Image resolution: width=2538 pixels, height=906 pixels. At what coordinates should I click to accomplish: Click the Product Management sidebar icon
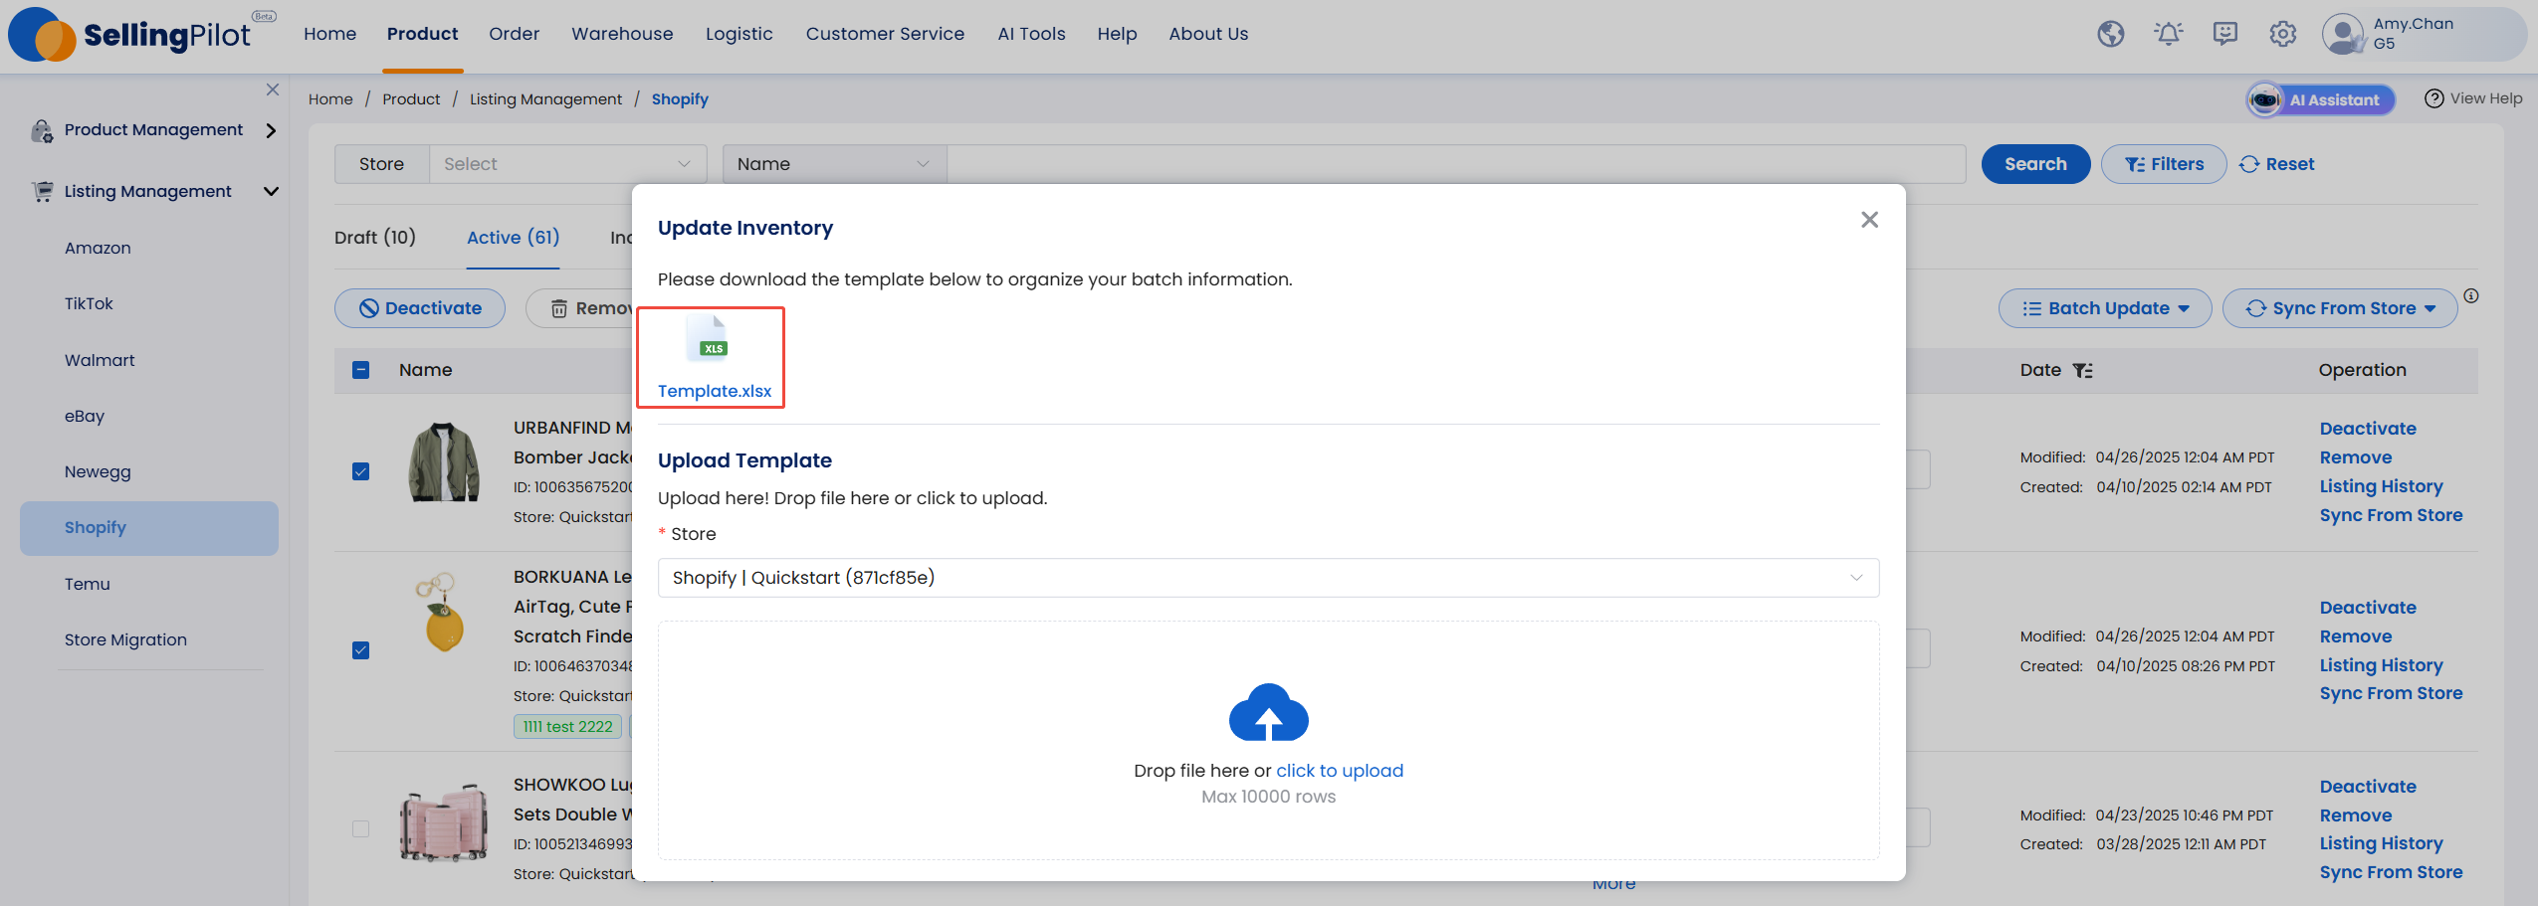[x=42, y=130]
